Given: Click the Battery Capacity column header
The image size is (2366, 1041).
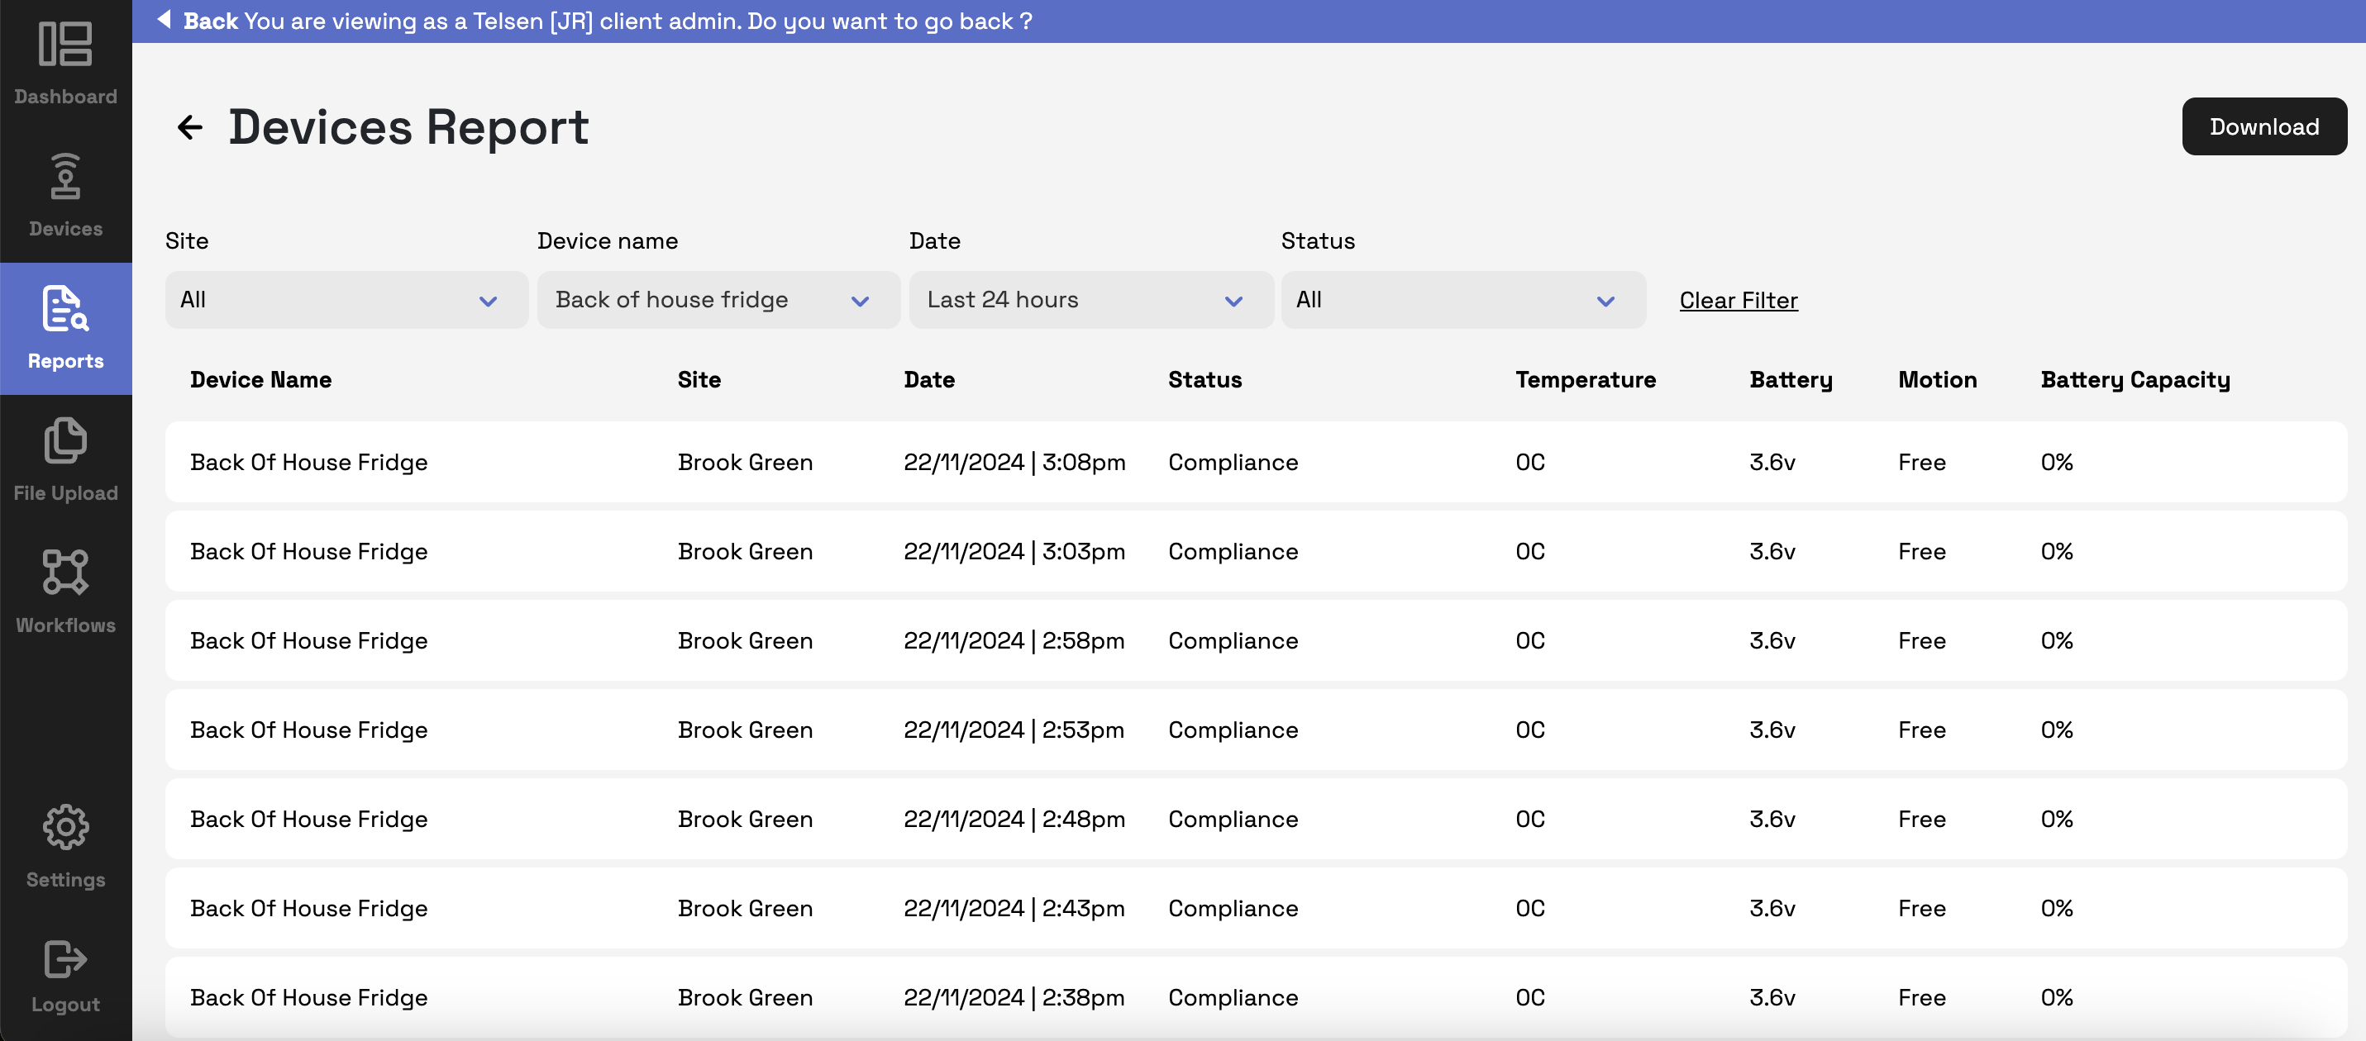Looking at the screenshot, I should click(x=2134, y=380).
